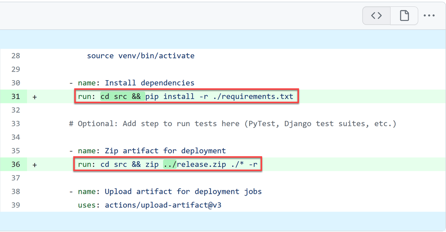Click line number 38
The image size is (446, 232).
coord(16,192)
